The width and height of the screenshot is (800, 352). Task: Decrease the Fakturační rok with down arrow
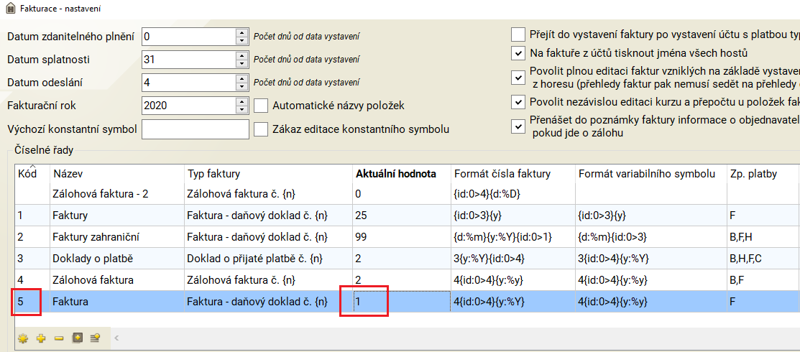tap(242, 110)
